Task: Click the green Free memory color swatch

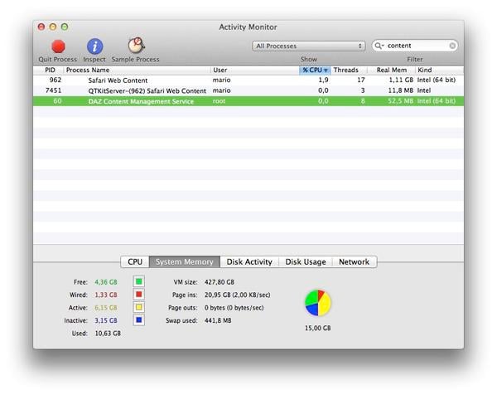Action: tap(139, 281)
